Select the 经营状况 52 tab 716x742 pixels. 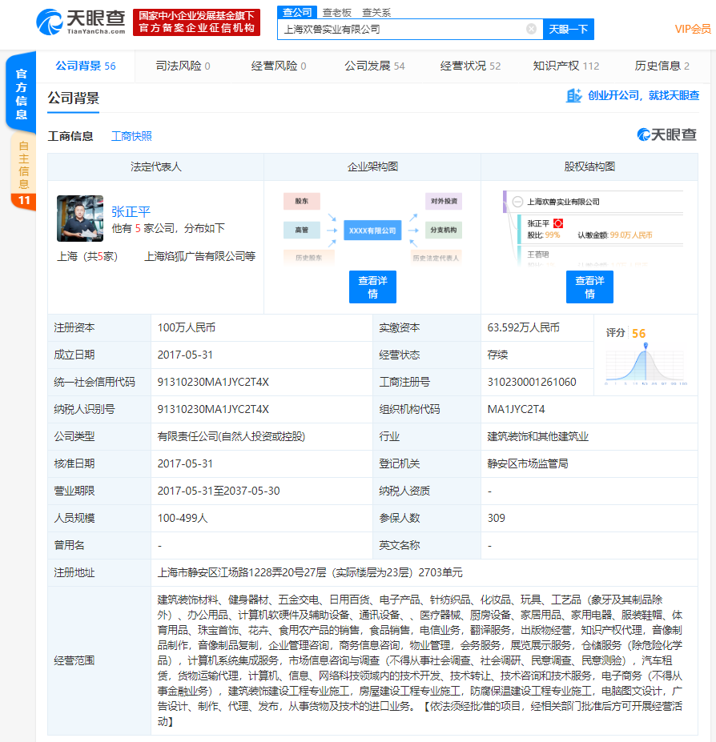click(x=470, y=66)
